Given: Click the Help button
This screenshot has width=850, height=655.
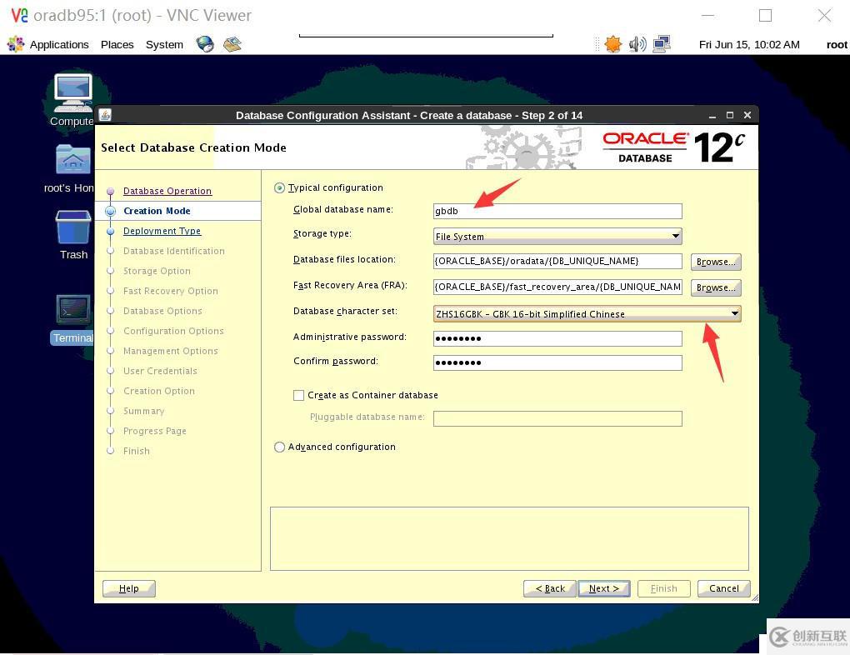Looking at the screenshot, I should [x=129, y=589].
